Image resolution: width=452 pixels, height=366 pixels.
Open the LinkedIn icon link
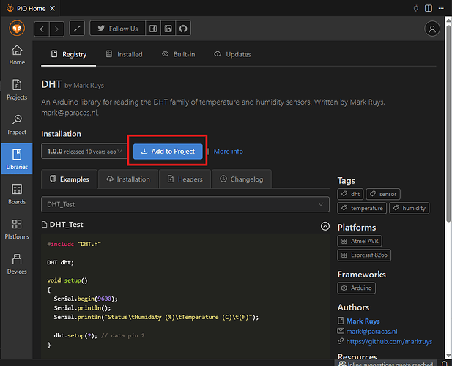pyautogui.click(x=168, y=29)
